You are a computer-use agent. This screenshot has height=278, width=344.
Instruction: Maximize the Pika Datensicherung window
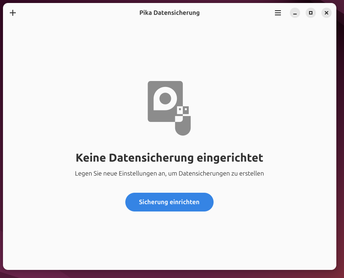point(311,13)
